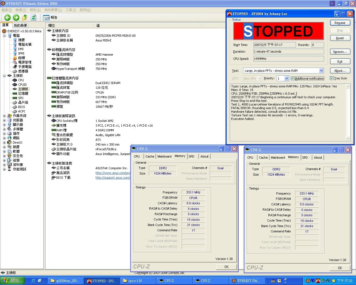
Task: Click the green Back arrow in EVEREST toolbar
Action: coord(8,18)
